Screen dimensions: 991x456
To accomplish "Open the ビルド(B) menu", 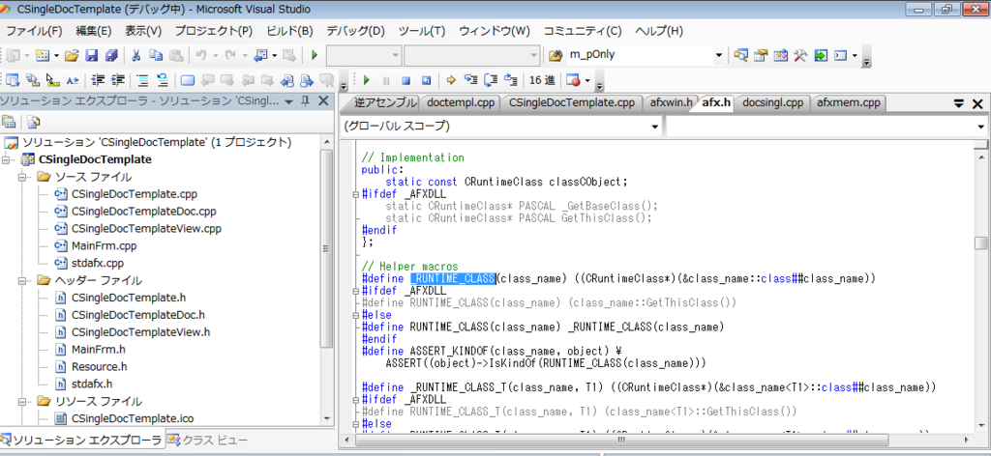I will tap(290, 31).
